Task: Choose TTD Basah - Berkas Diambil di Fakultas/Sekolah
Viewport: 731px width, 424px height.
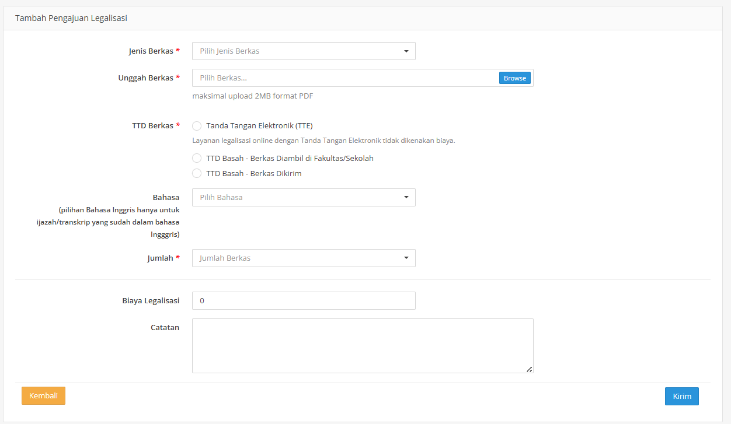Action: click(x=197, y=159)
